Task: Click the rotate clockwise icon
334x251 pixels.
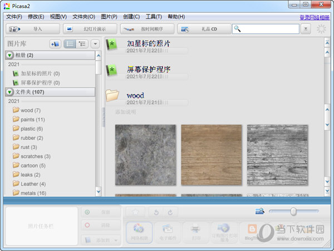Action: [170, 212]
